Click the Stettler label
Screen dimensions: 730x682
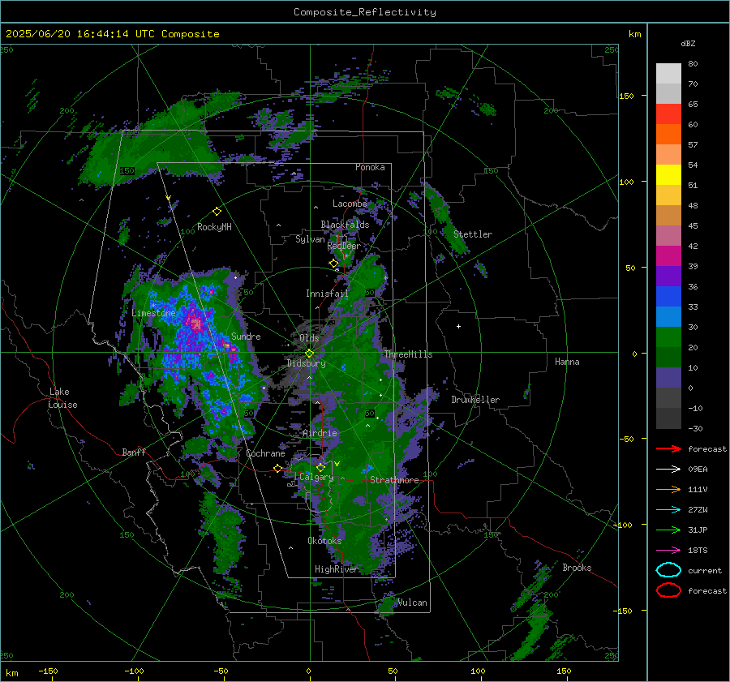(473, 234)
